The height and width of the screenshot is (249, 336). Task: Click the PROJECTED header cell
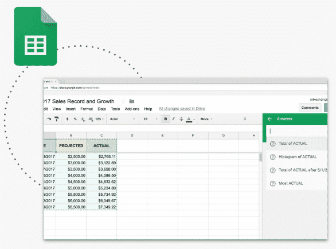[x=71, y=145]
